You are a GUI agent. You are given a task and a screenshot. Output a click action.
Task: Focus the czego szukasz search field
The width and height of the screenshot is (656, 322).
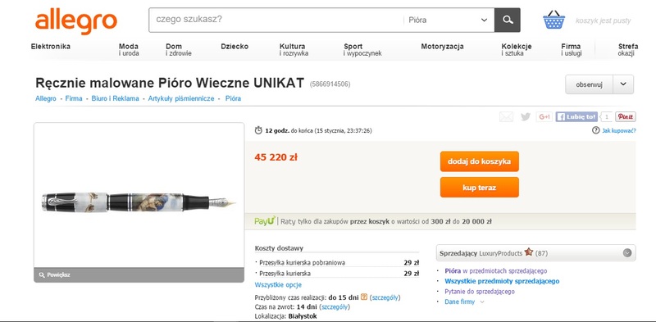pyautogui.click(x=276, y=20)
